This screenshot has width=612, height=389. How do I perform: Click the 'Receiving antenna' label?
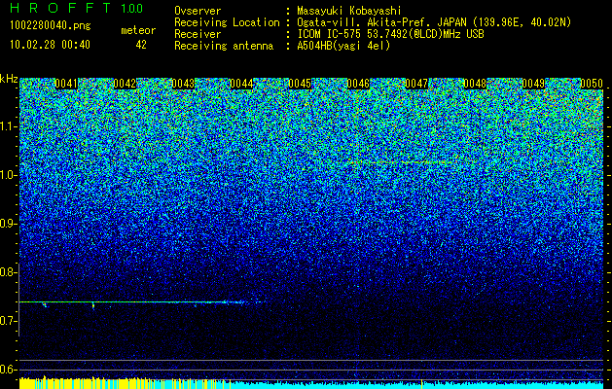(x=224, y=46)
